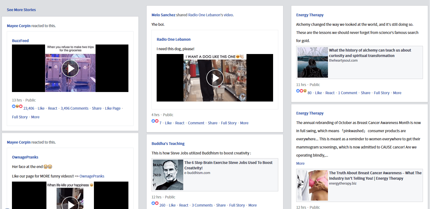View the 7 reactions on Melo's post

coord(160,123)
